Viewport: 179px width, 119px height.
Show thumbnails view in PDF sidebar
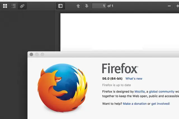5,6
